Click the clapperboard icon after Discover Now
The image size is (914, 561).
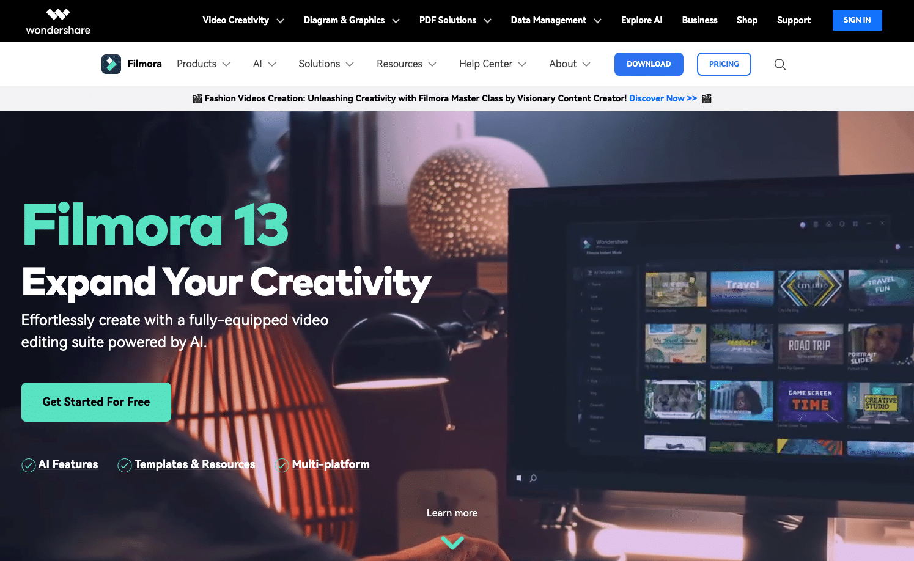[707, 98]
